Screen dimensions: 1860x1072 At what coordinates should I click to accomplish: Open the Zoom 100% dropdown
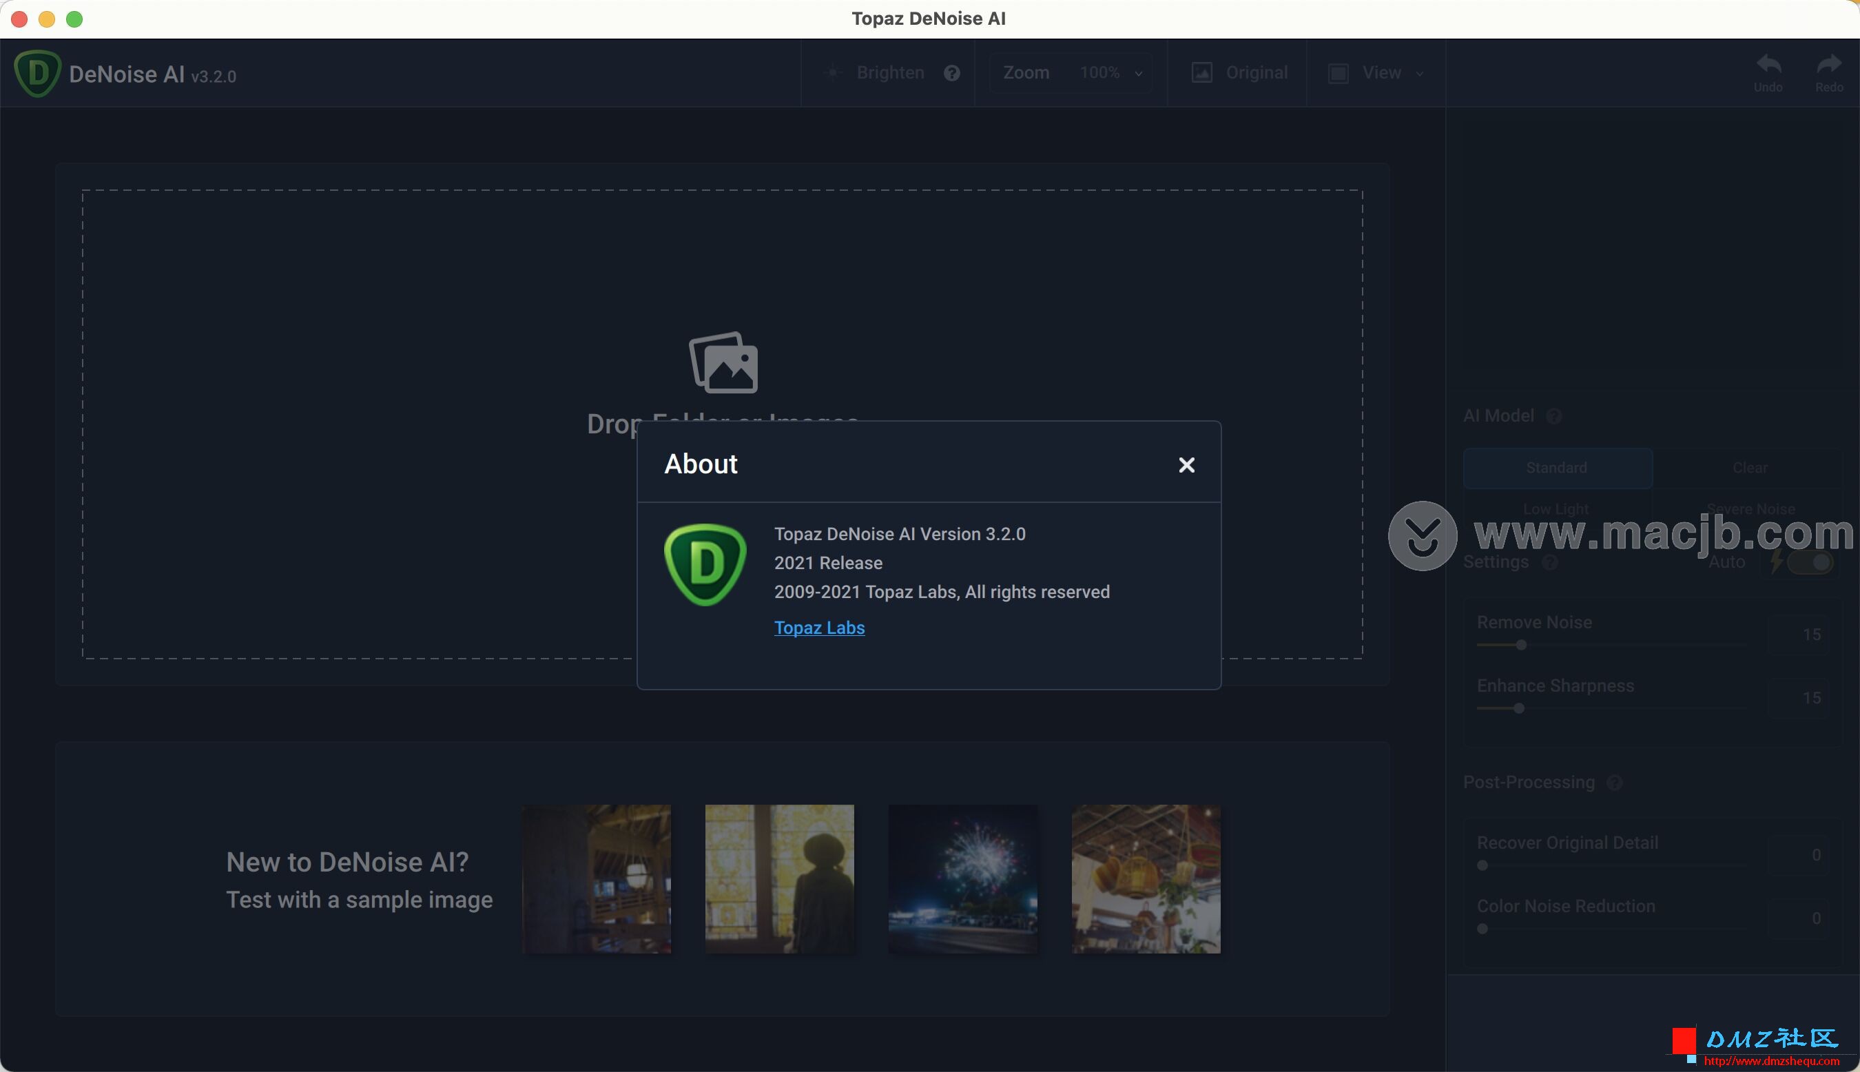[1071, 72]
